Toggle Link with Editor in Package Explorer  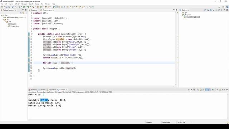23,13
